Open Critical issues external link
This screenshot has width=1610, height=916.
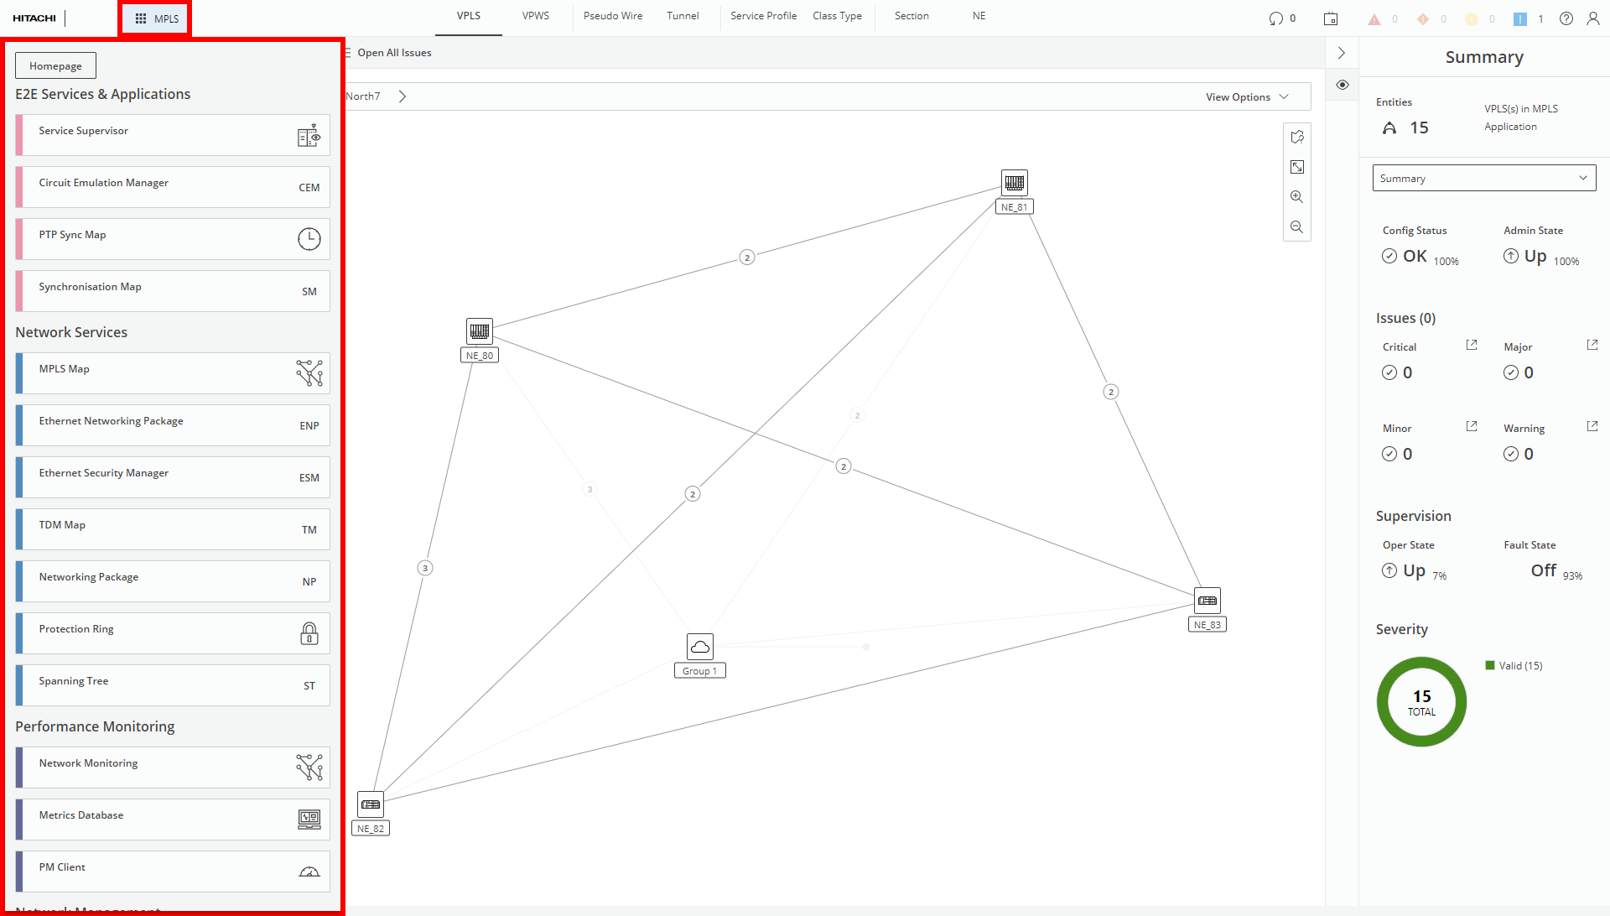coord(1471,345)
